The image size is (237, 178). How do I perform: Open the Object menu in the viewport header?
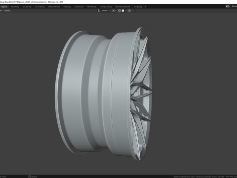click(7, 11)
